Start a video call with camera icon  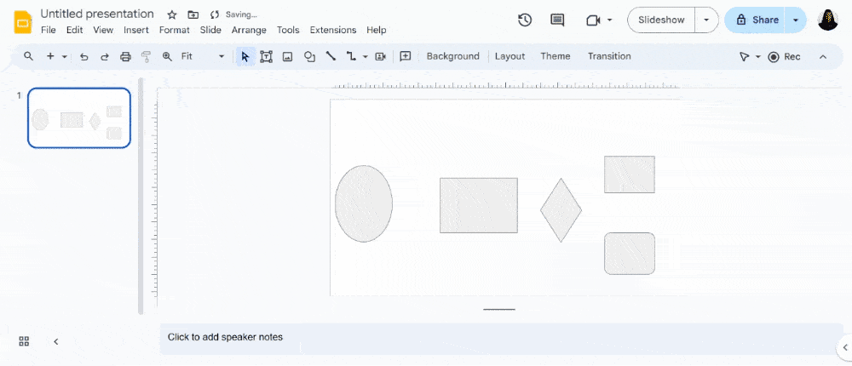593,20
